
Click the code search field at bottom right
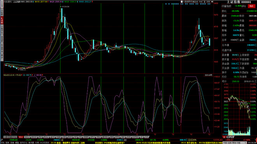click(x=235, y=143)
